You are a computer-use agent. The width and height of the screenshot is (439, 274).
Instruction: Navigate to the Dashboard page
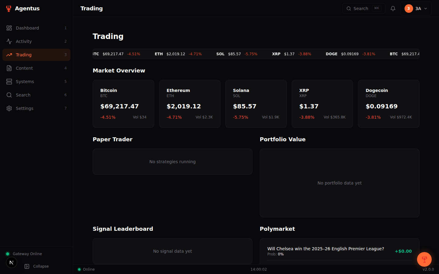pyautogui.click(x=27, y=28)
